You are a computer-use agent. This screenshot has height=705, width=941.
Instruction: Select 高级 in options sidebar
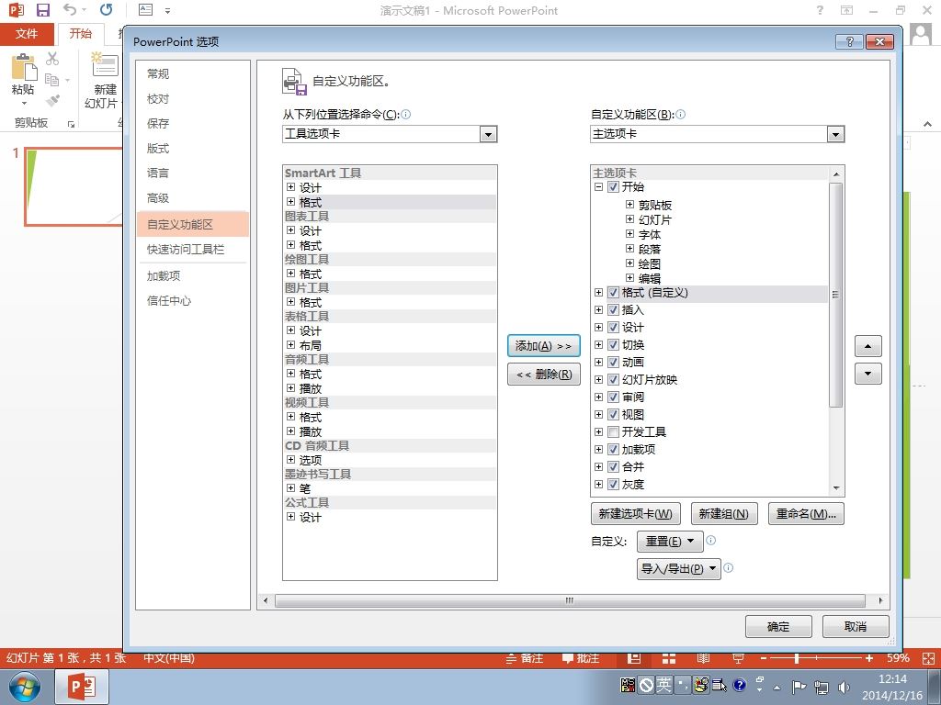pos(192,198)
